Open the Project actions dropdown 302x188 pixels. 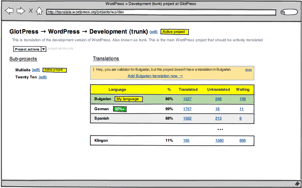(30, 49)
